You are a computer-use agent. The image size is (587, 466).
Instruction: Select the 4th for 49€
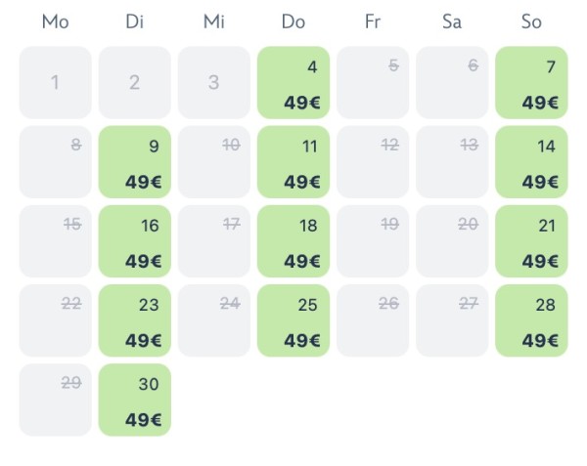pyautogui.click(x=293, y=83)
